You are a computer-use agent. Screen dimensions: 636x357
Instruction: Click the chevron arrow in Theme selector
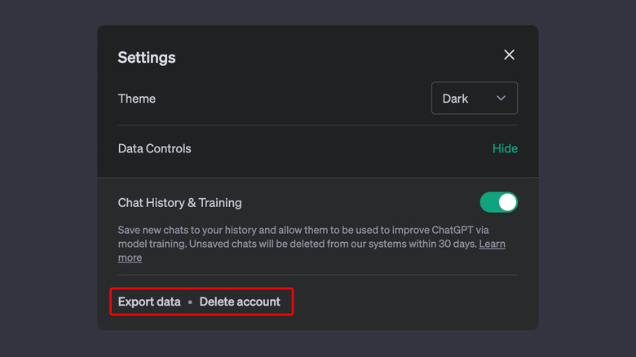tap(501, 99)
